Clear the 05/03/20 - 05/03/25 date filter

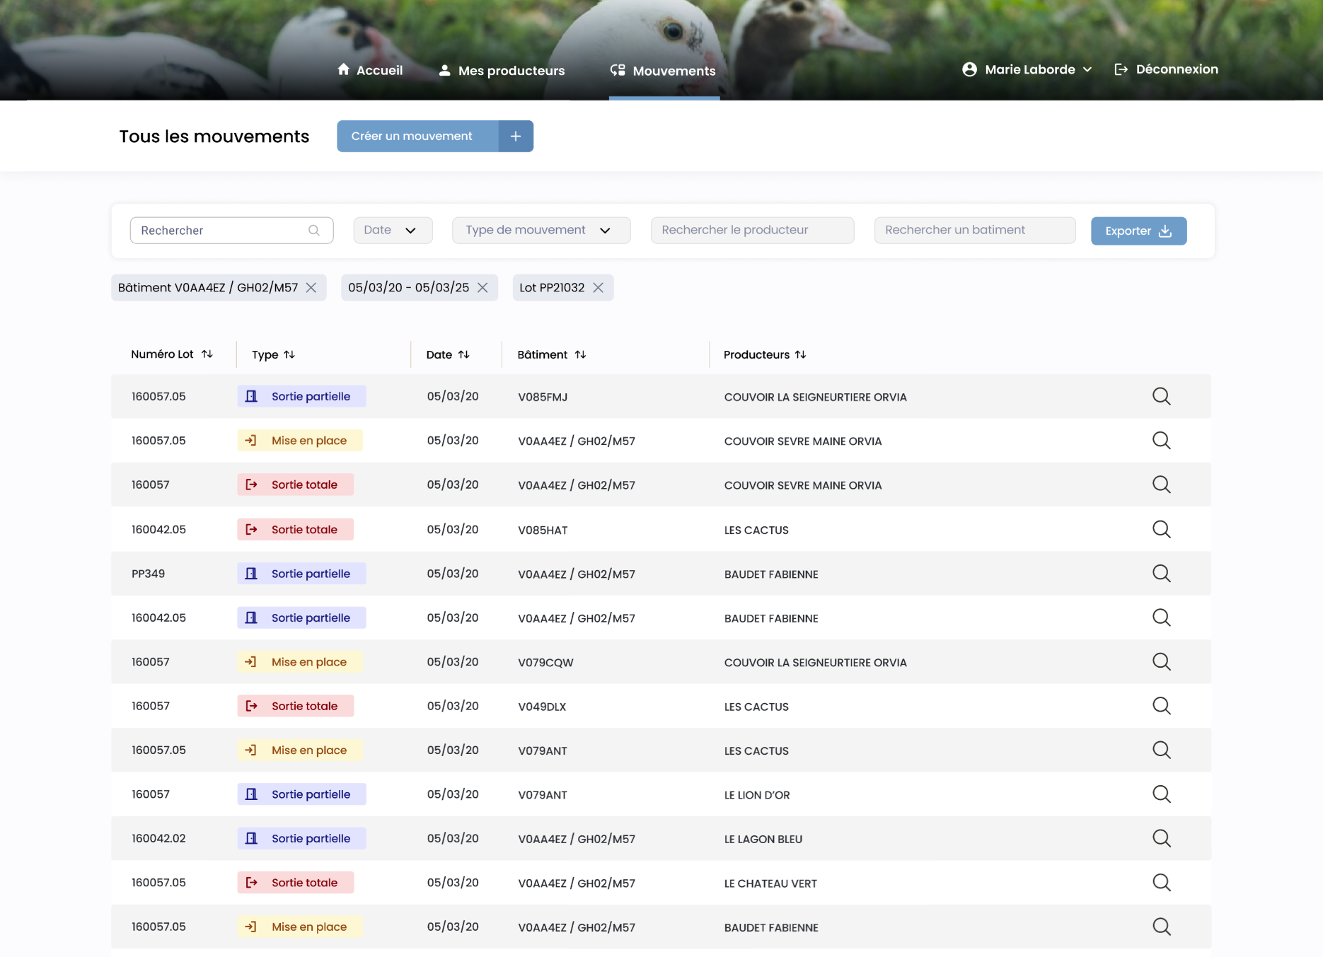coord(483,288)
